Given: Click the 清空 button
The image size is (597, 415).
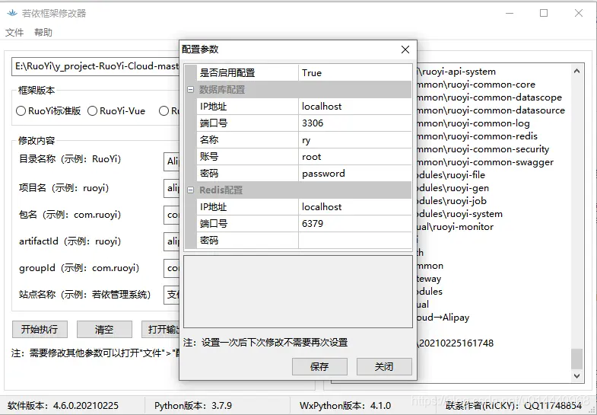Looking at the screenshot, I should 104,329.
